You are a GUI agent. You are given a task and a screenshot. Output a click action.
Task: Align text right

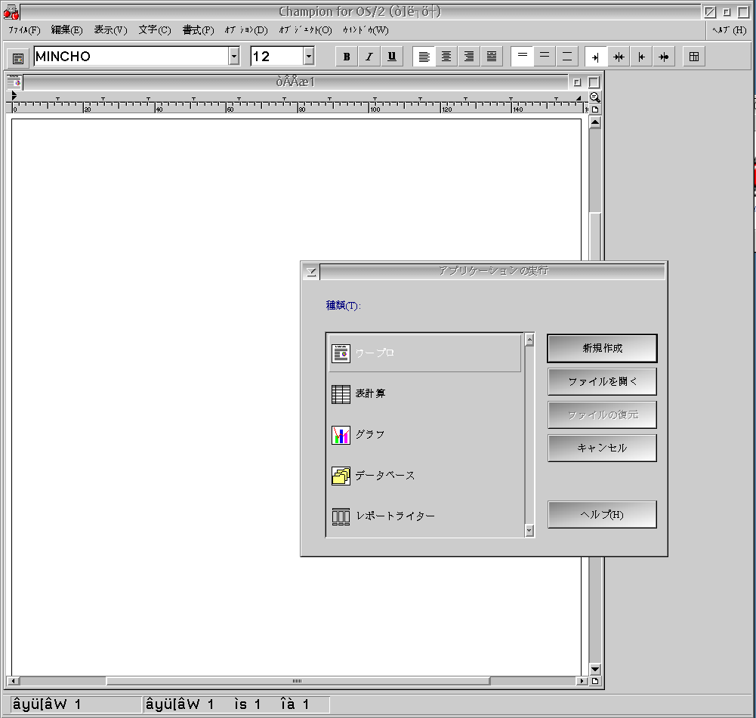pyautogui.click(x=469, y=57)
